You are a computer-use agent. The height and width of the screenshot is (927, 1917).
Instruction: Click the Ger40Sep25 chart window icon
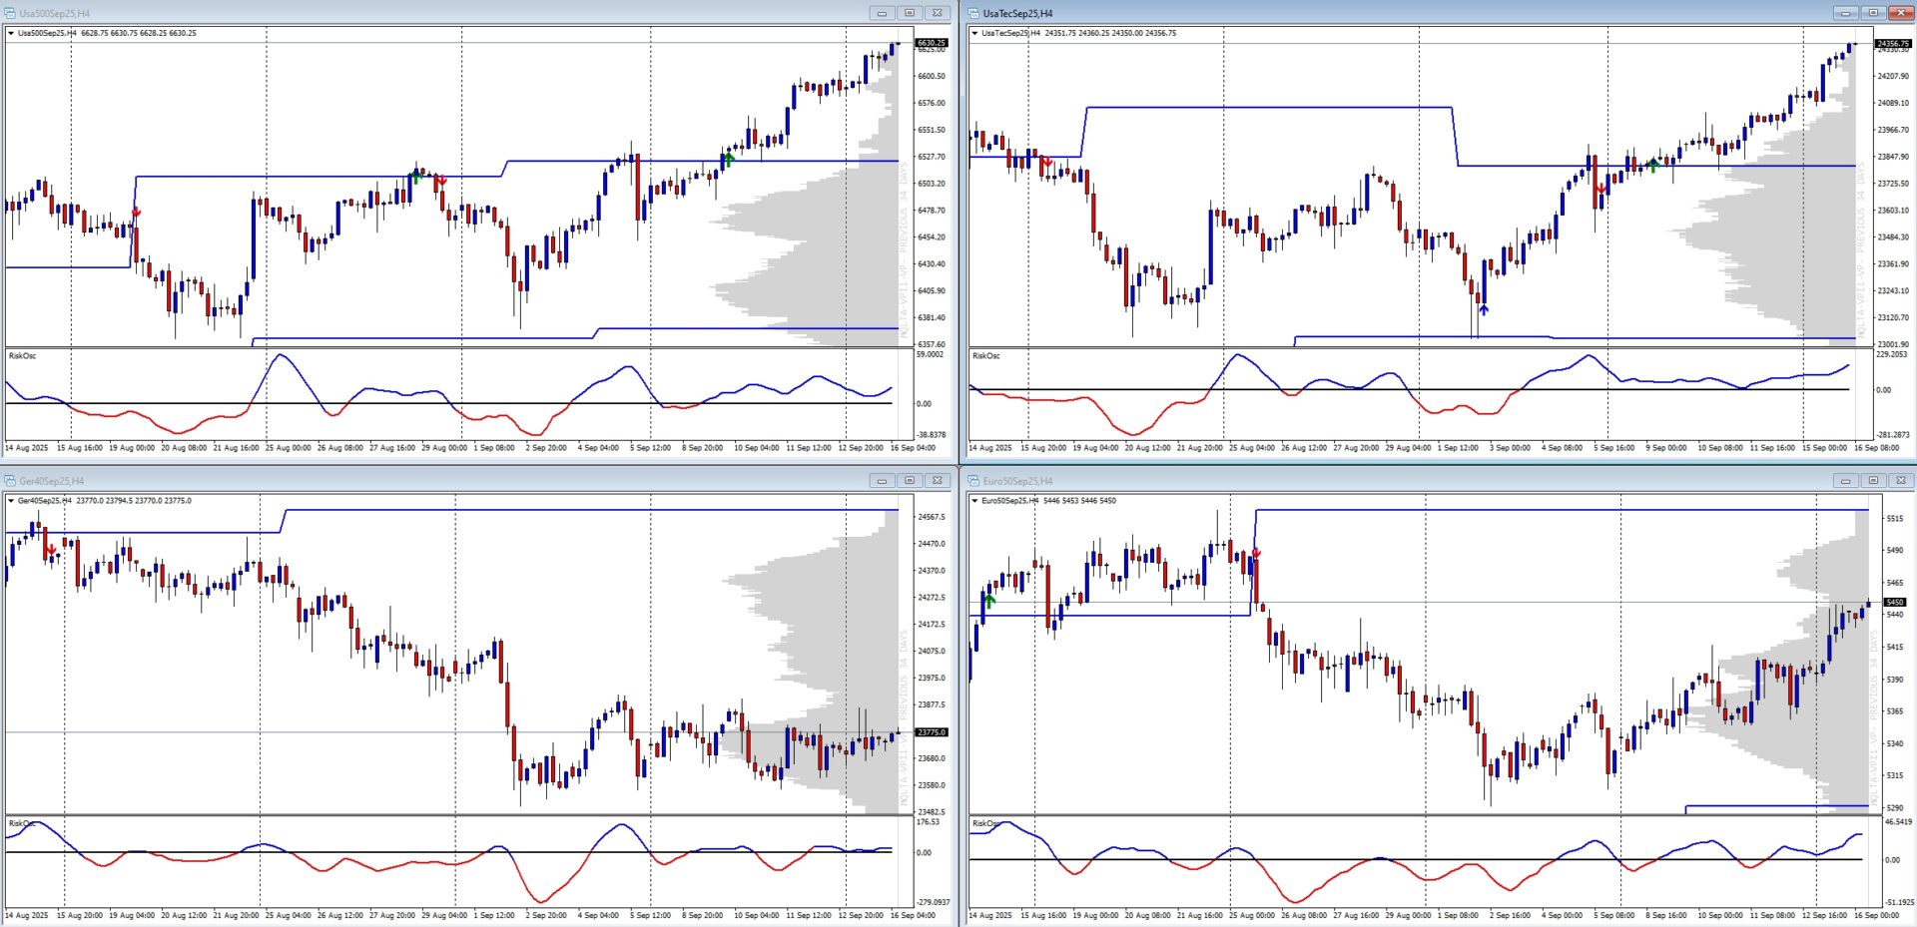10,481
